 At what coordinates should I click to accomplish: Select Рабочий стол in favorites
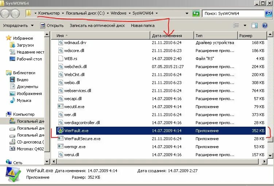pyautogui.click(x=29, y=59)
